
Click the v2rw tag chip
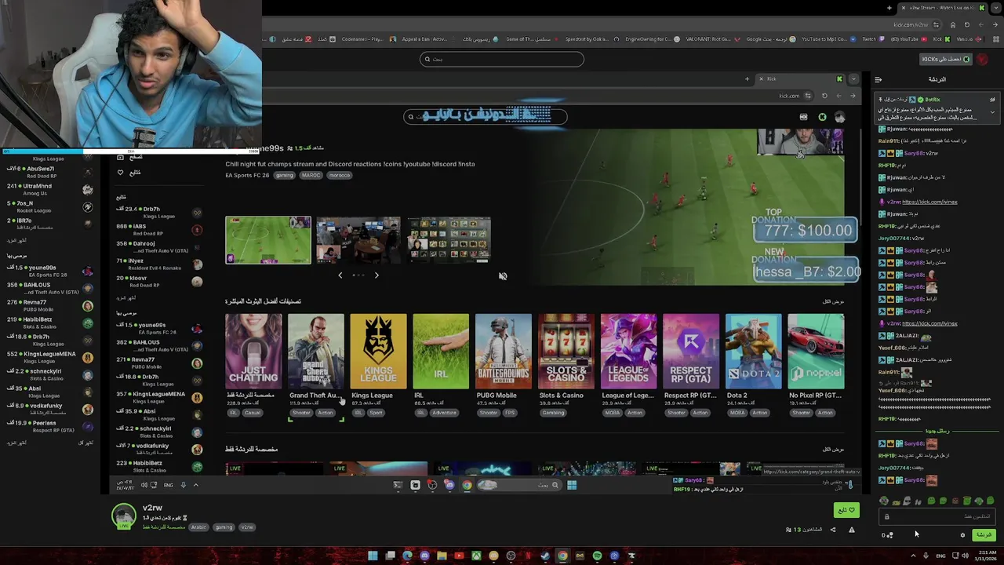coord(247,527)
